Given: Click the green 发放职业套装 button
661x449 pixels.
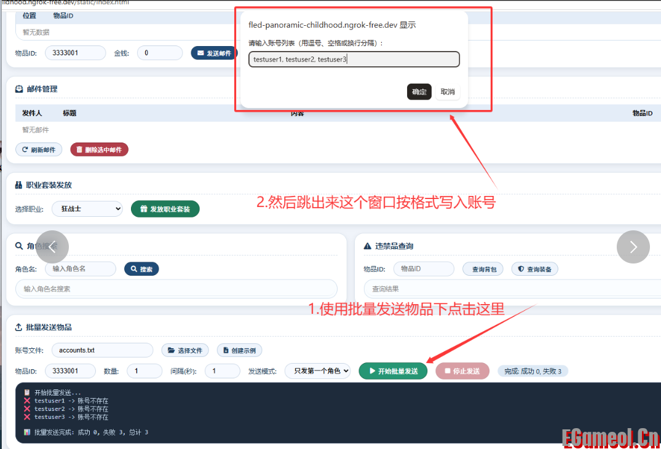Looking at the screenshot, I should [x=165, y=209].
